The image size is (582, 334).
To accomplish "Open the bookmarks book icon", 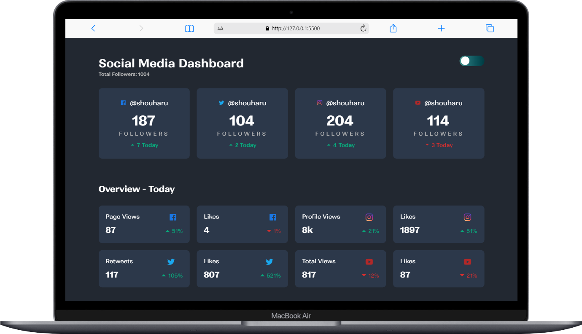I will click(x=189, y=29).
